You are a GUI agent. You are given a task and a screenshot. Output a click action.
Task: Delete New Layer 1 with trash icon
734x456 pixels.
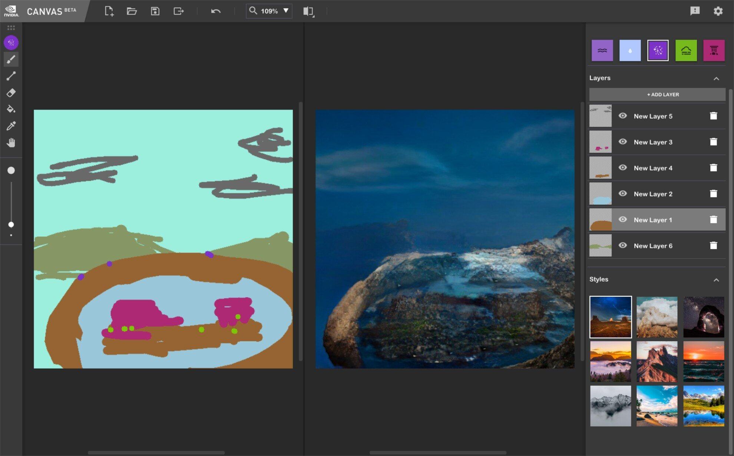pos(713,220)
